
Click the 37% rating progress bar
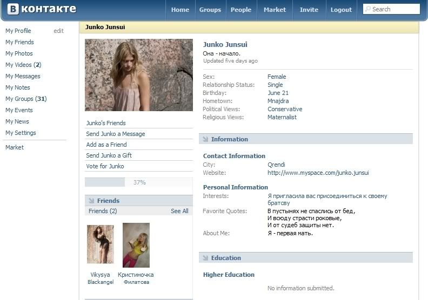coord(139,182)
